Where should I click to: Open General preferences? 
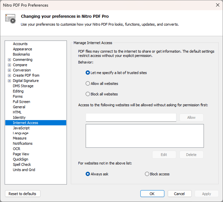pos(19,107)
